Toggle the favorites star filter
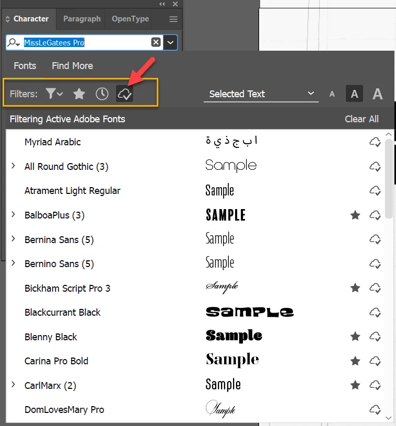The width and height of the screenshot is (396, 426). 79,94
